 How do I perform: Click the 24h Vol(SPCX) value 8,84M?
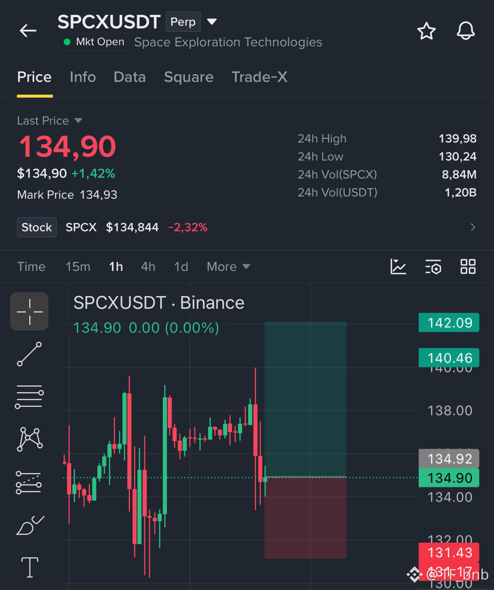coord(459,175)
